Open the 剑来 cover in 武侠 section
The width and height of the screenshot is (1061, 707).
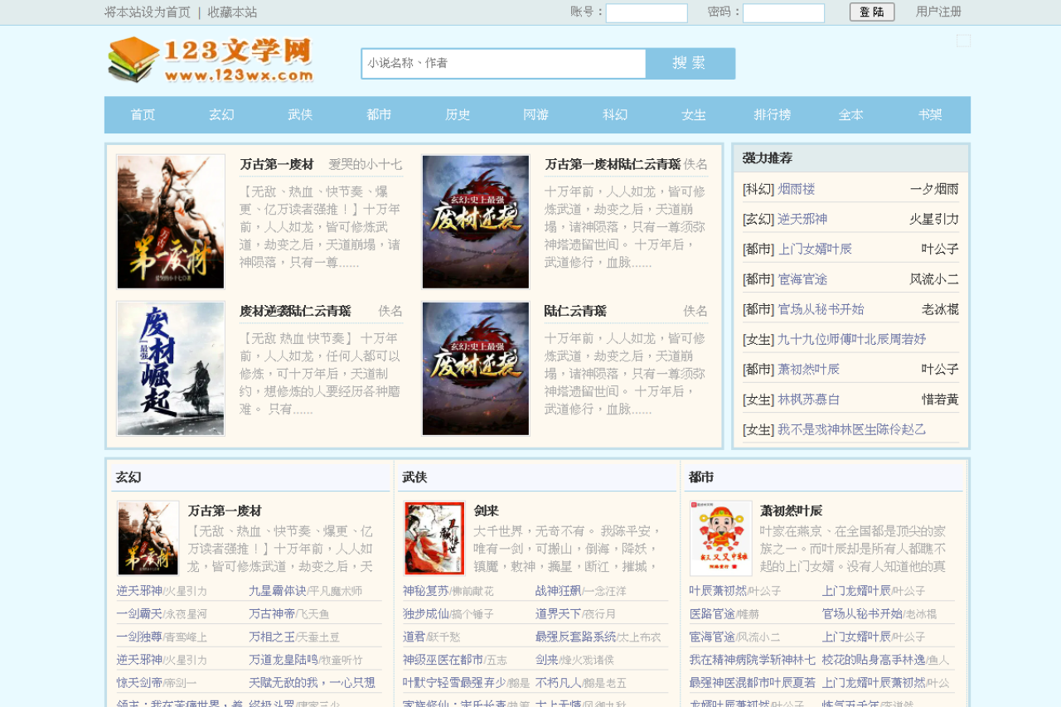coord(434,538)
